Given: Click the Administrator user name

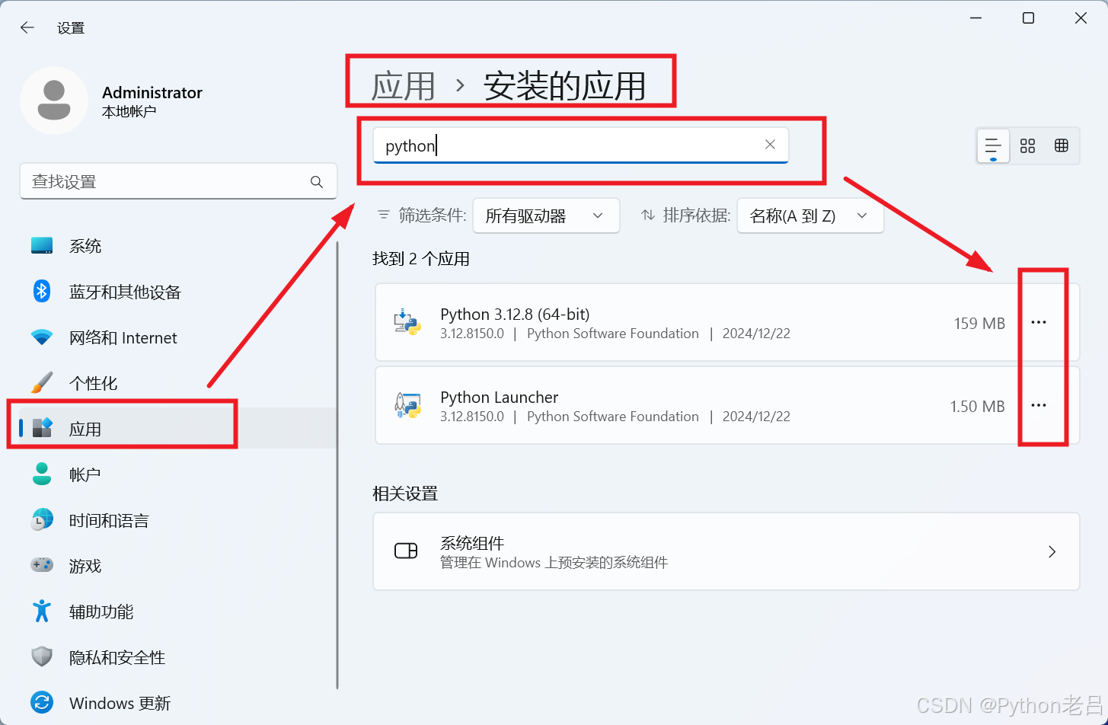Looking at the screenshot, I should coord(152,93).
